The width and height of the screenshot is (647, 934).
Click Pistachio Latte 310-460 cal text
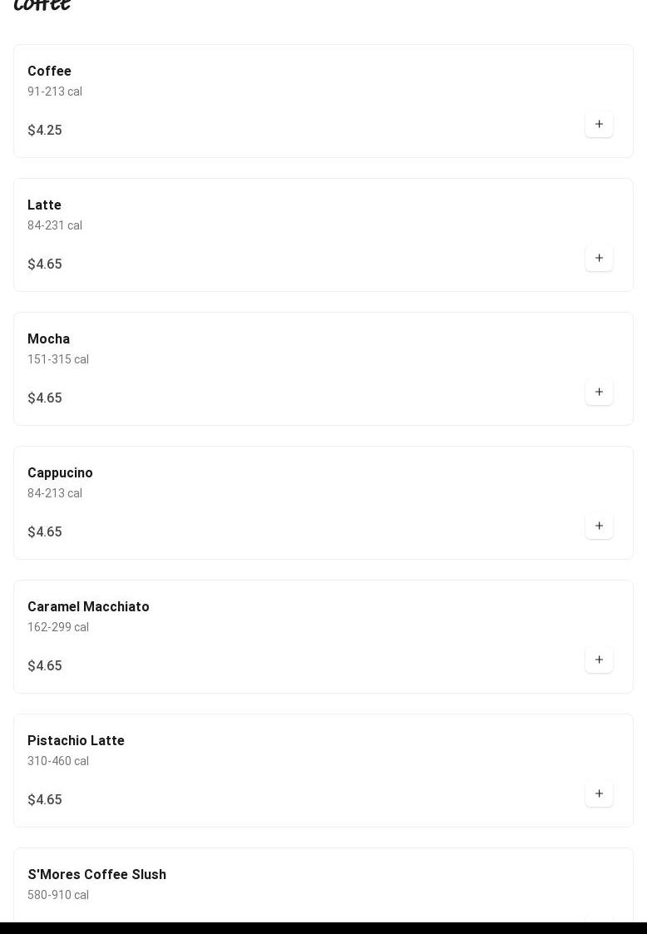click(58, 761)
